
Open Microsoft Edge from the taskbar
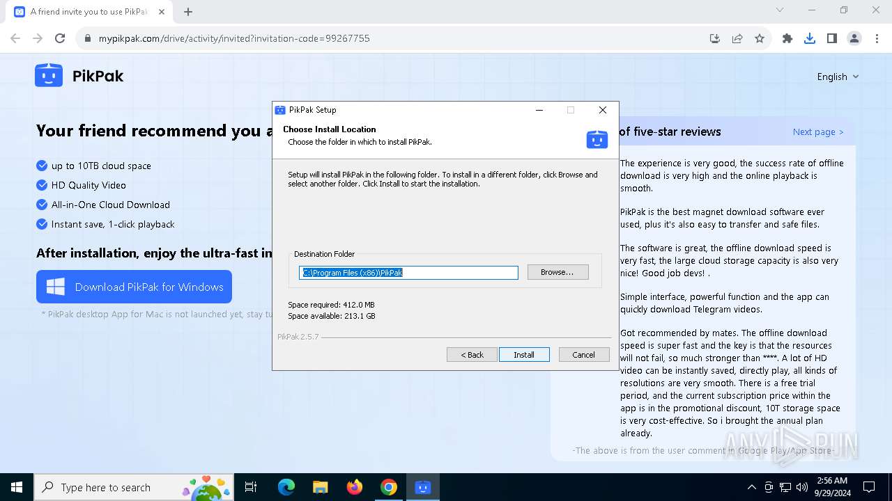pos(286,487)
